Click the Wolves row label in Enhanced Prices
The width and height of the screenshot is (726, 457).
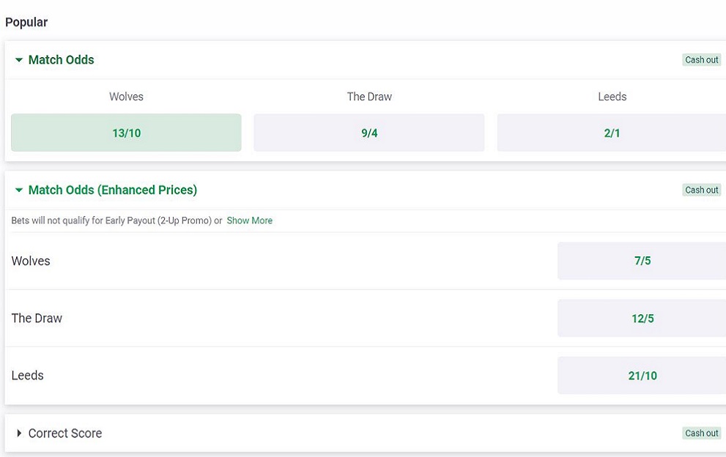click(31, 261)
